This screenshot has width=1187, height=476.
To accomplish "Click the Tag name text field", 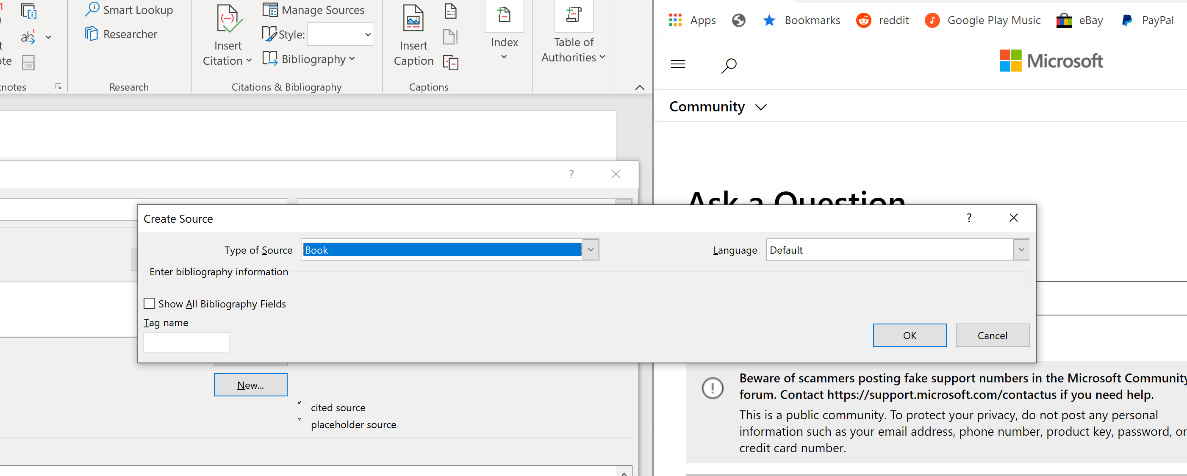I will [187, 342].
